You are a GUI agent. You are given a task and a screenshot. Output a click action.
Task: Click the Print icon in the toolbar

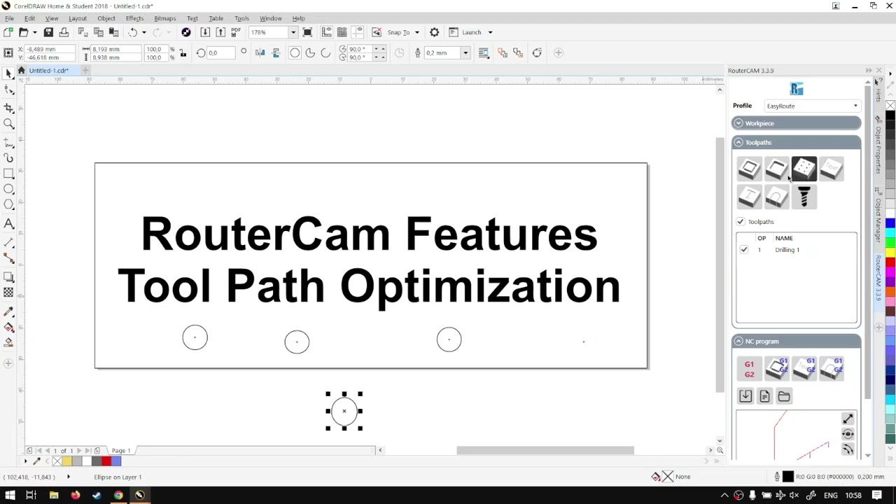click(64, 32)
